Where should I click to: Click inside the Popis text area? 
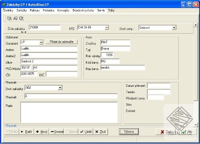[x=69, y=112]
